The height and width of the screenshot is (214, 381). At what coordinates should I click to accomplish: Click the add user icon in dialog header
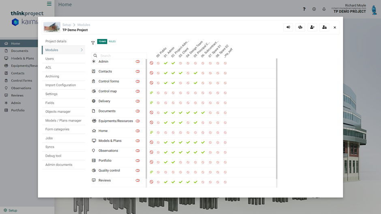[x=312, y=28]
